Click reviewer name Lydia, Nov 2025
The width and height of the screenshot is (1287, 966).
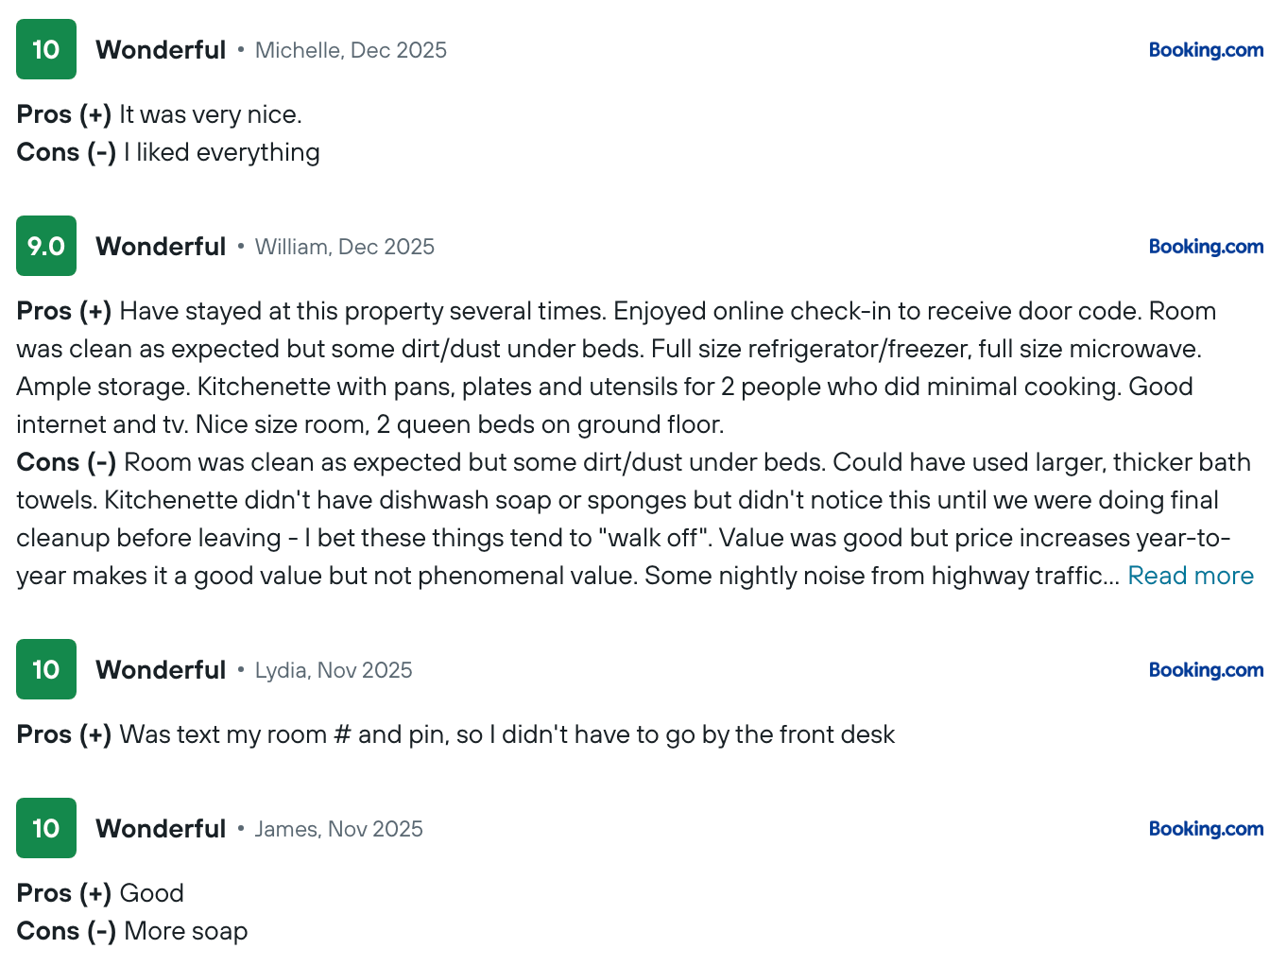(334, 670)
